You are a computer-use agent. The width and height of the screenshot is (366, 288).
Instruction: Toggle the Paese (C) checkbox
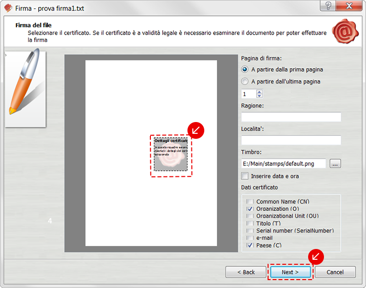click(250, 245)
